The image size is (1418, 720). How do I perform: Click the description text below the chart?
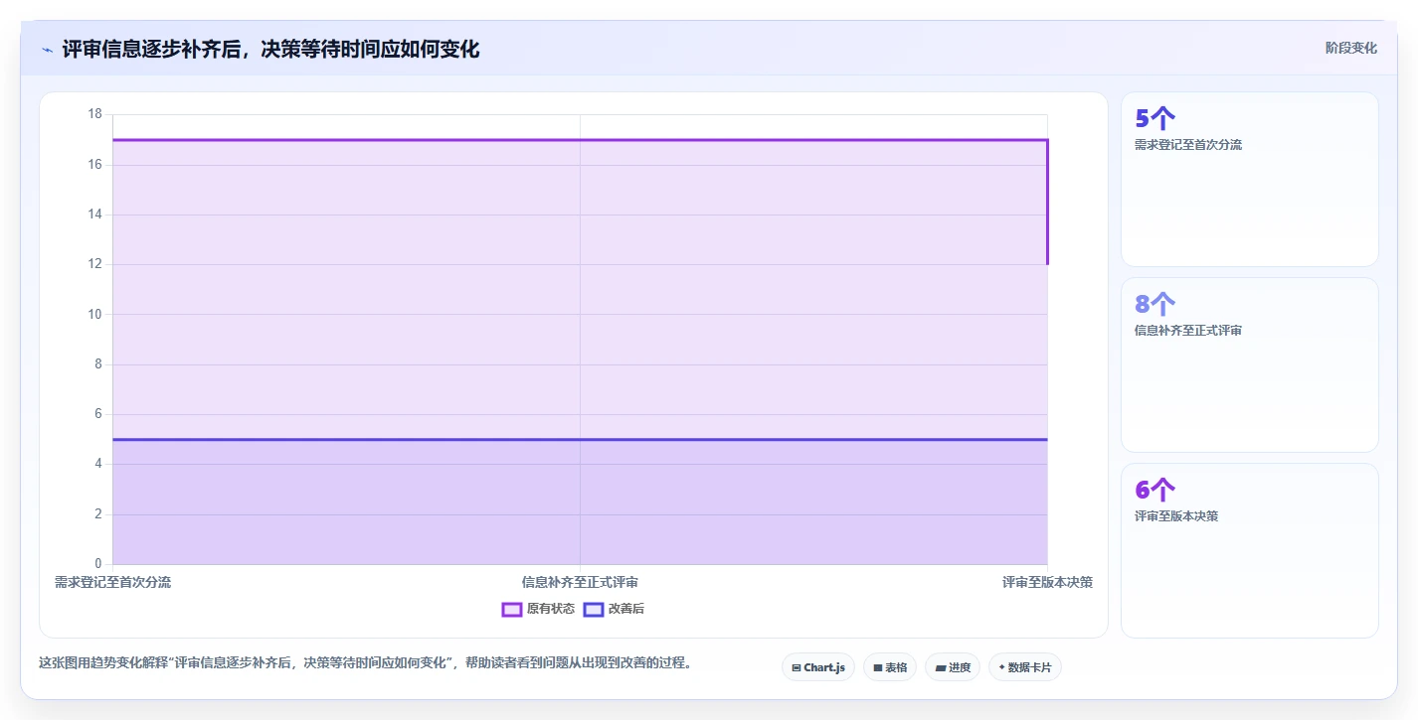pos(365,662)
